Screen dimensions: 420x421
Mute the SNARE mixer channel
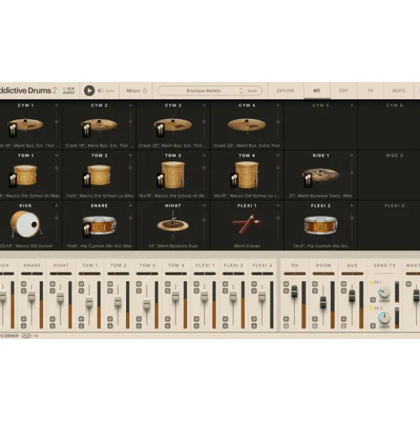coord(23,284)
